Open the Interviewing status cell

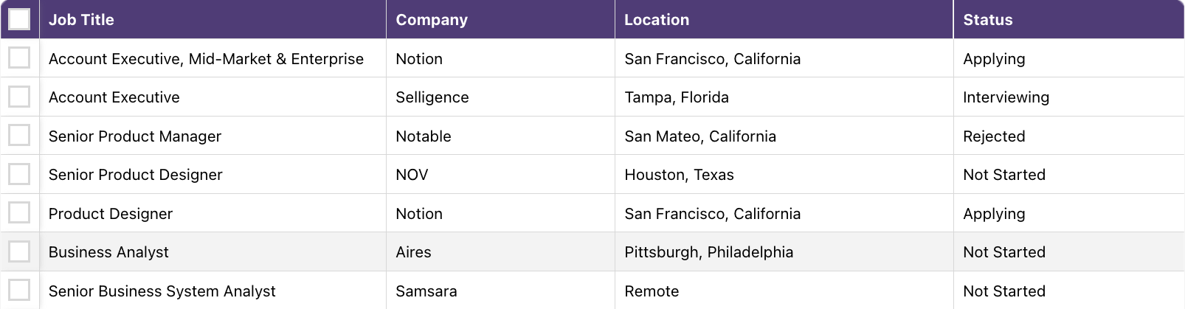point(1006,97)
